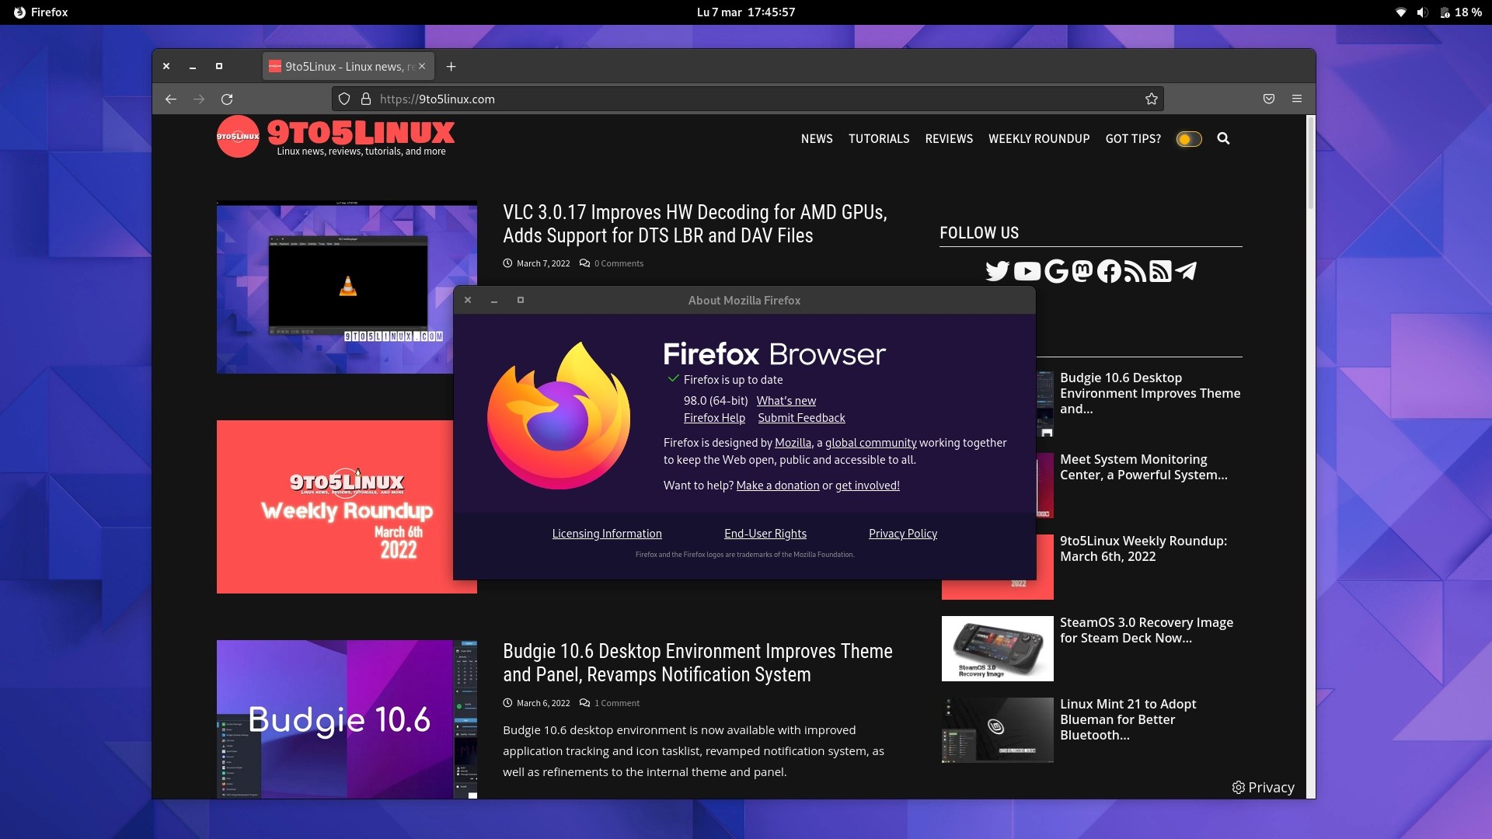This screenshot has width=1492, height=839.
Task: Click the round 9to5Linux site logo
Action: point(238,137)
